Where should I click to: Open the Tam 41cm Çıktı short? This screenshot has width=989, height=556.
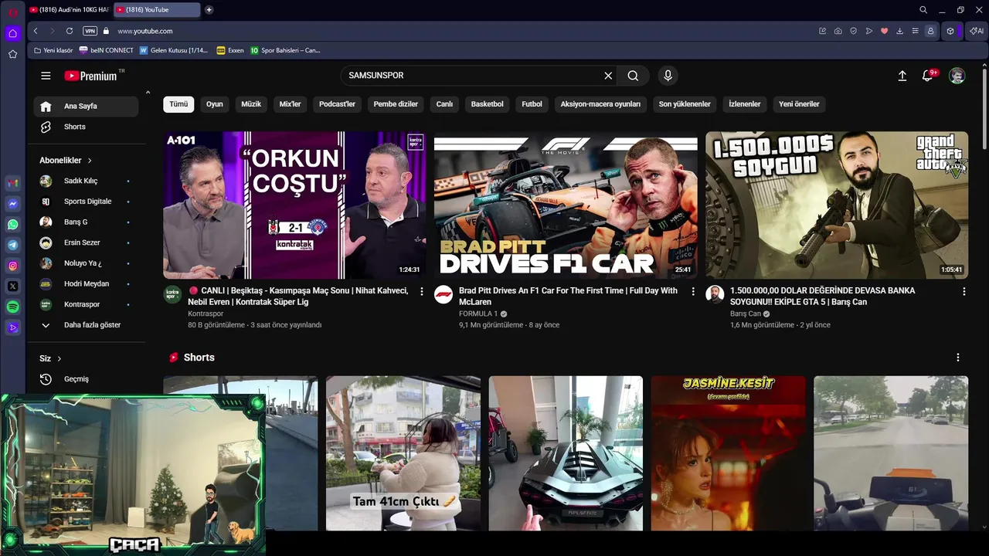pos(403,453)
